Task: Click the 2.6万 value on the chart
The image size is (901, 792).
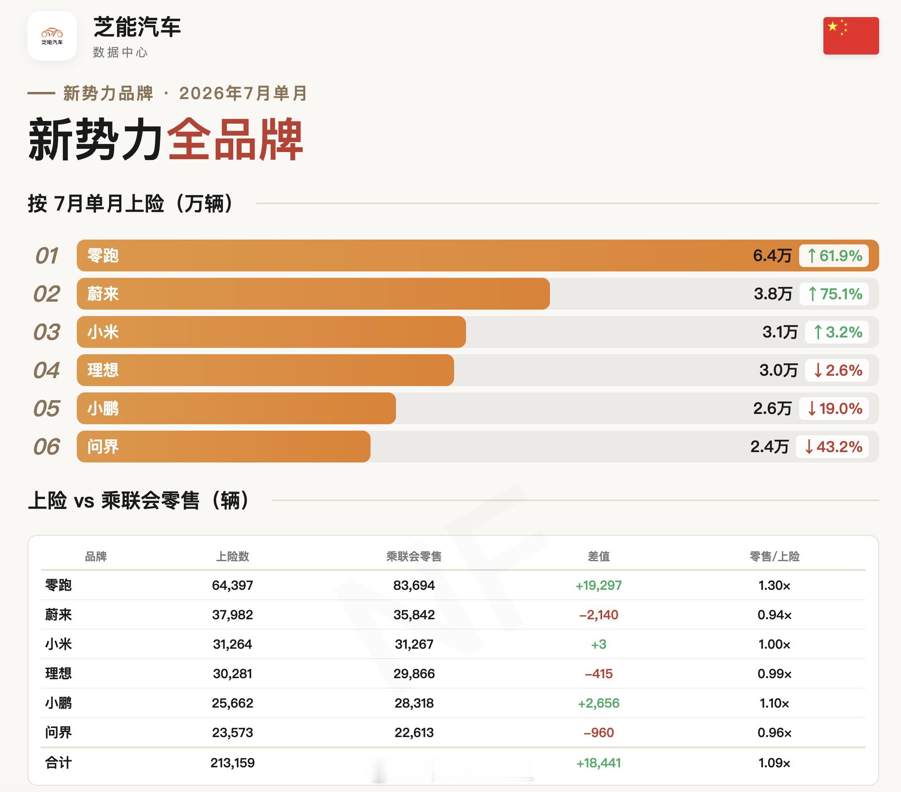Action: pyautogui.click(x=772, y=408)
